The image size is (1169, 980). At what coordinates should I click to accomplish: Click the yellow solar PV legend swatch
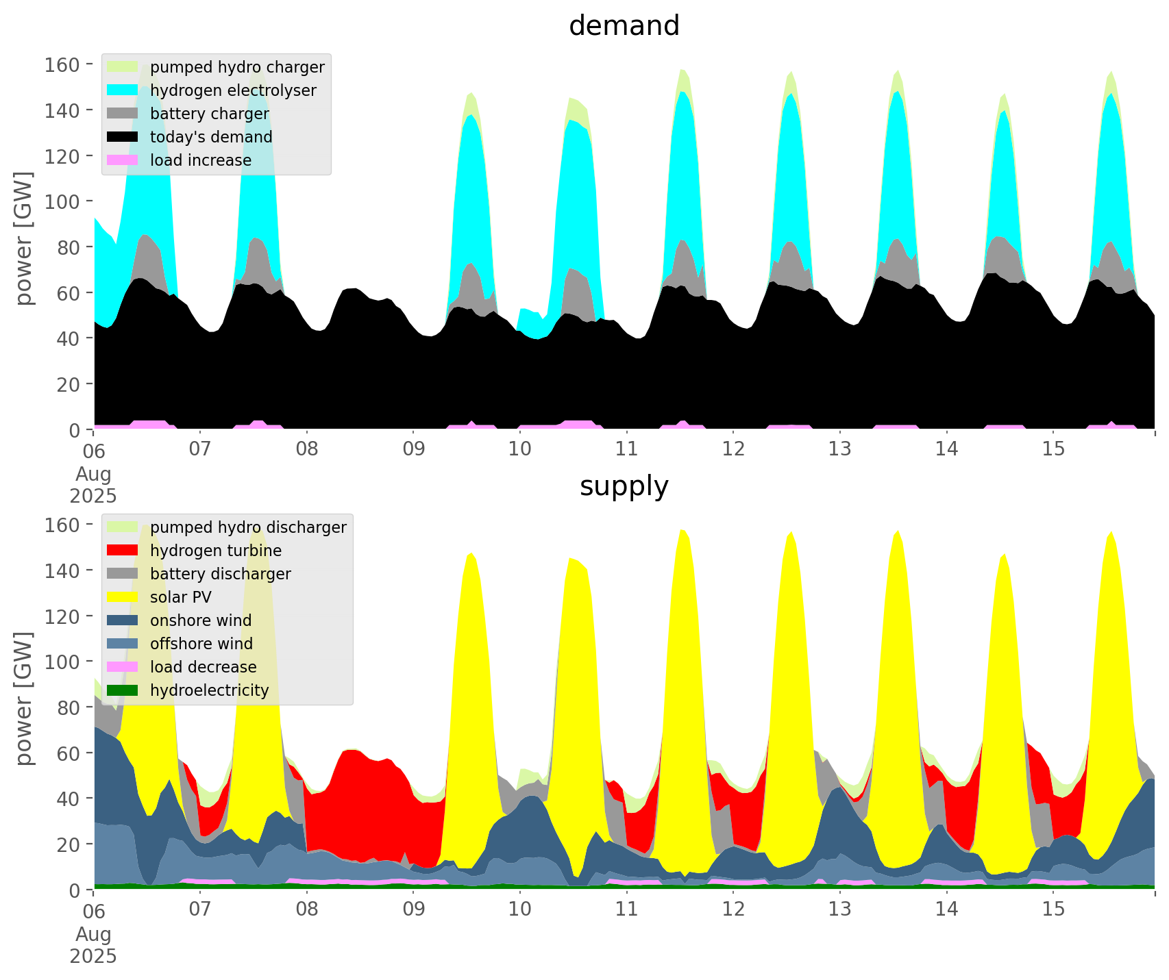point(123,597)
